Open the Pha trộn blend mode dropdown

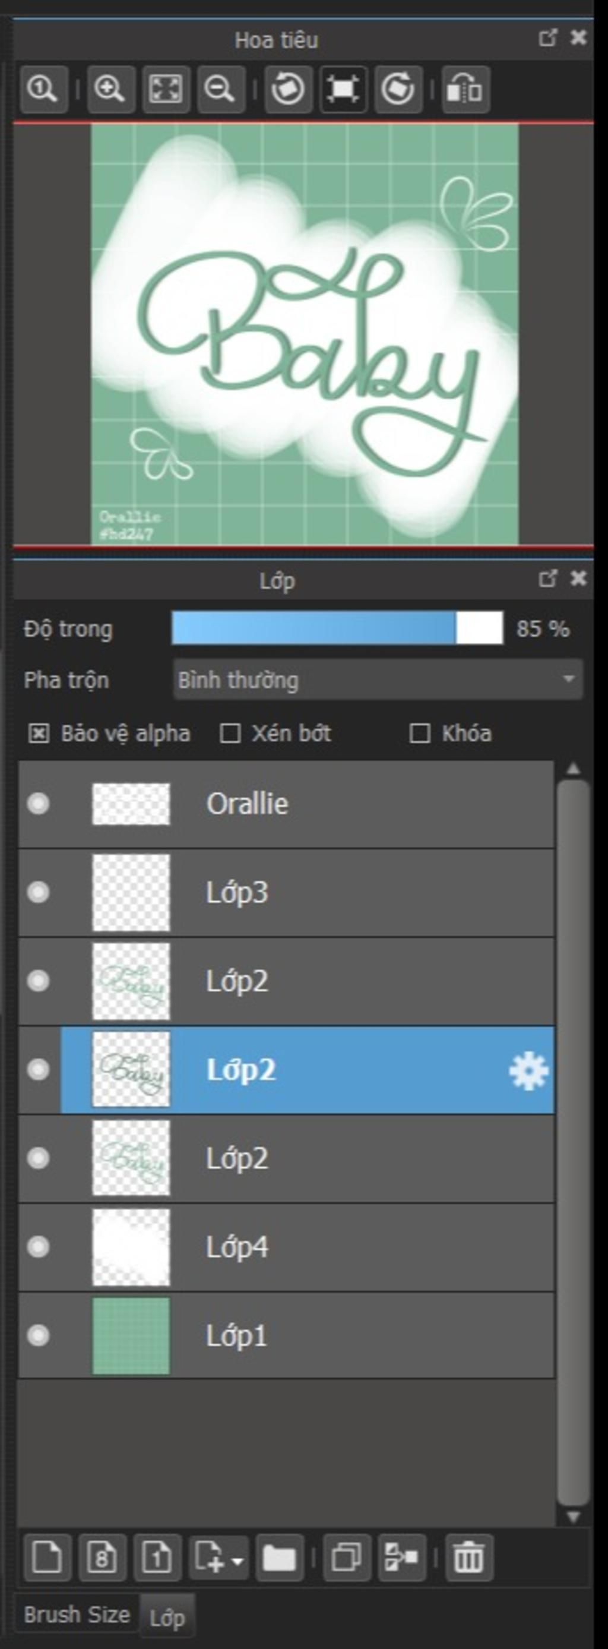(x=378, y=680)
